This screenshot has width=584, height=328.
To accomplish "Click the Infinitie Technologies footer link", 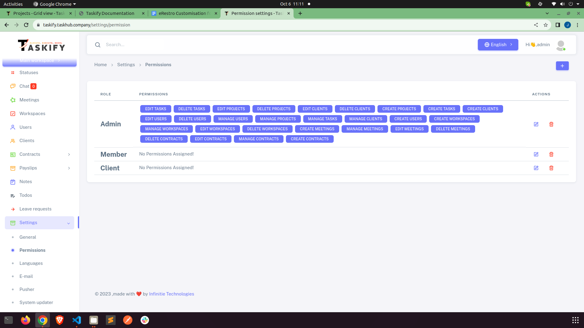I will (172, 294).
